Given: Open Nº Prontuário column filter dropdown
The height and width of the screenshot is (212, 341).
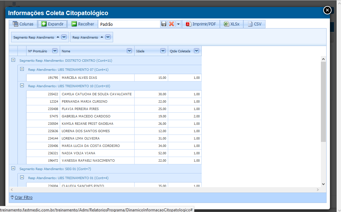Looking at the screenshot, I should pos(55,51).
